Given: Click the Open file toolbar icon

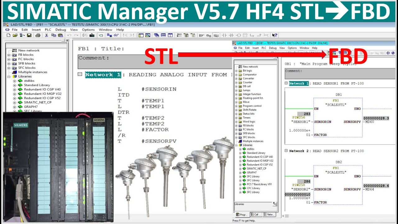Looking at the screenshot, I should (15, 35).
